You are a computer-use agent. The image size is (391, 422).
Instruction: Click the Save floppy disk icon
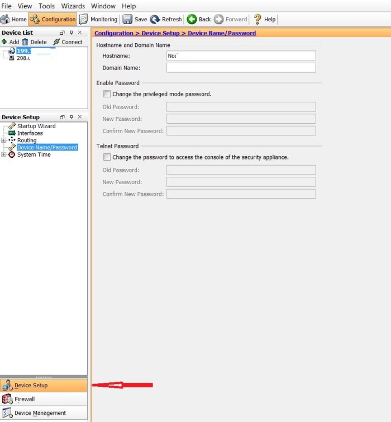(127, 19)
